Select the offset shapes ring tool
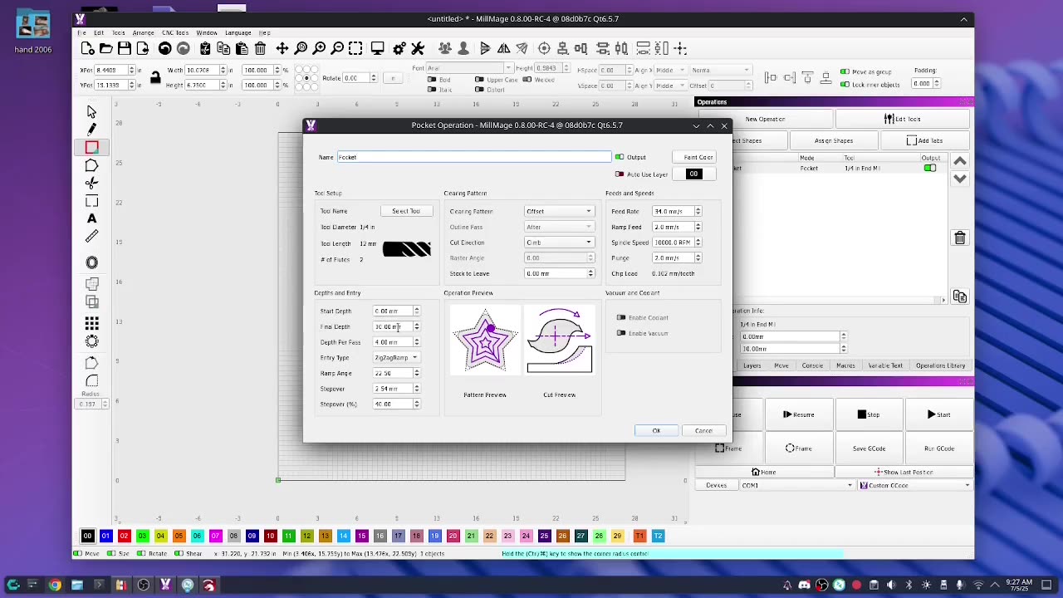This screenshot has height=598, width=1063. coord(91,262)
